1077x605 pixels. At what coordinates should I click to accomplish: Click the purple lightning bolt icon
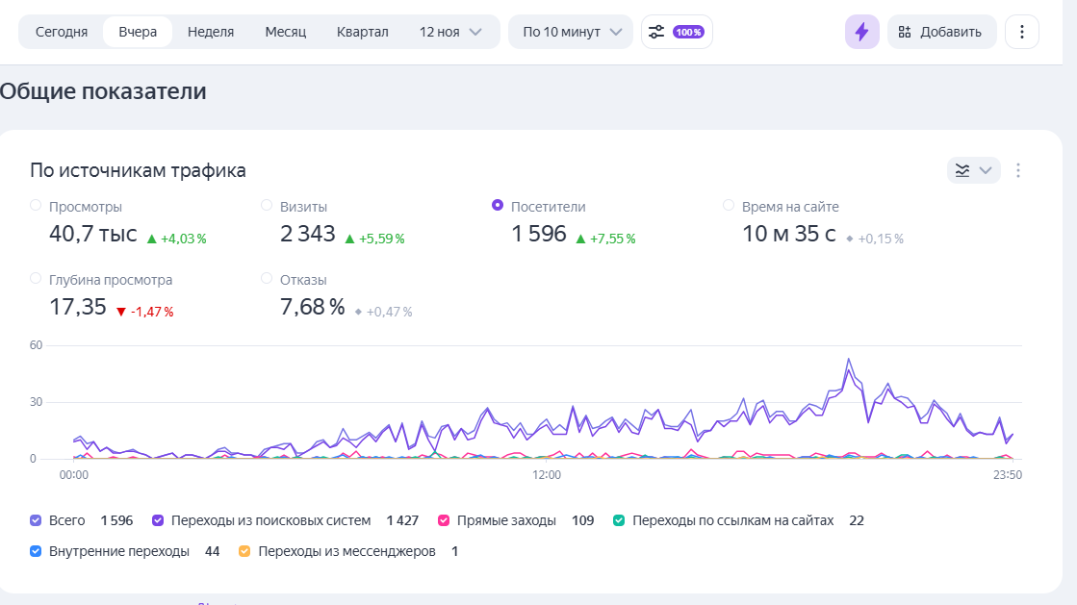click(x=861, y=32)
